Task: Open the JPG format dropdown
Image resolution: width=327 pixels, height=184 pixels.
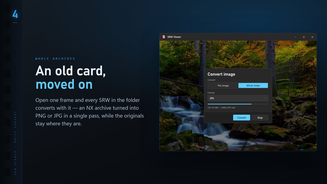Action: coord(238,98)
